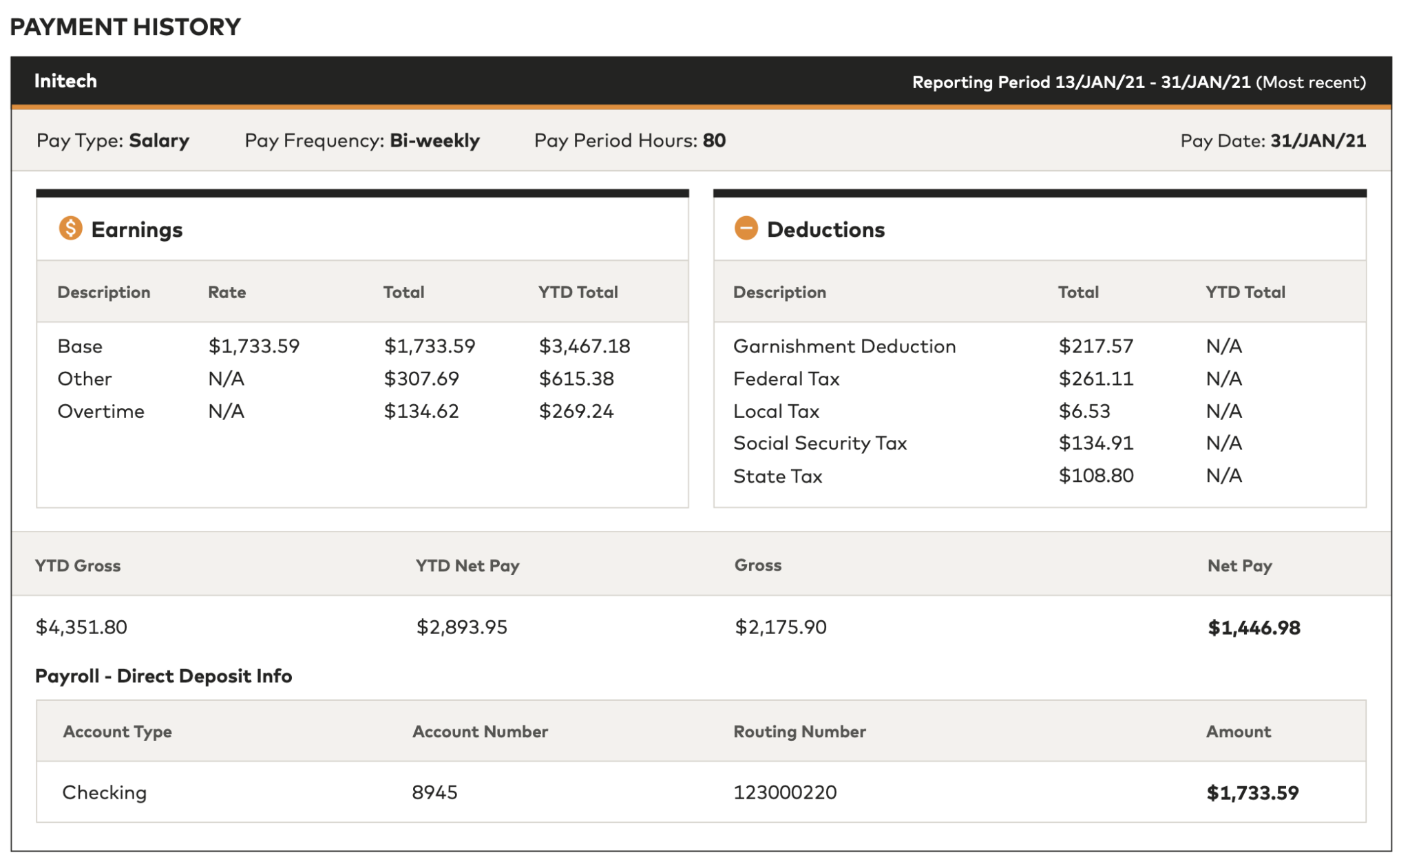
Task: Click the Checking account type row
Action: point(105,792)
